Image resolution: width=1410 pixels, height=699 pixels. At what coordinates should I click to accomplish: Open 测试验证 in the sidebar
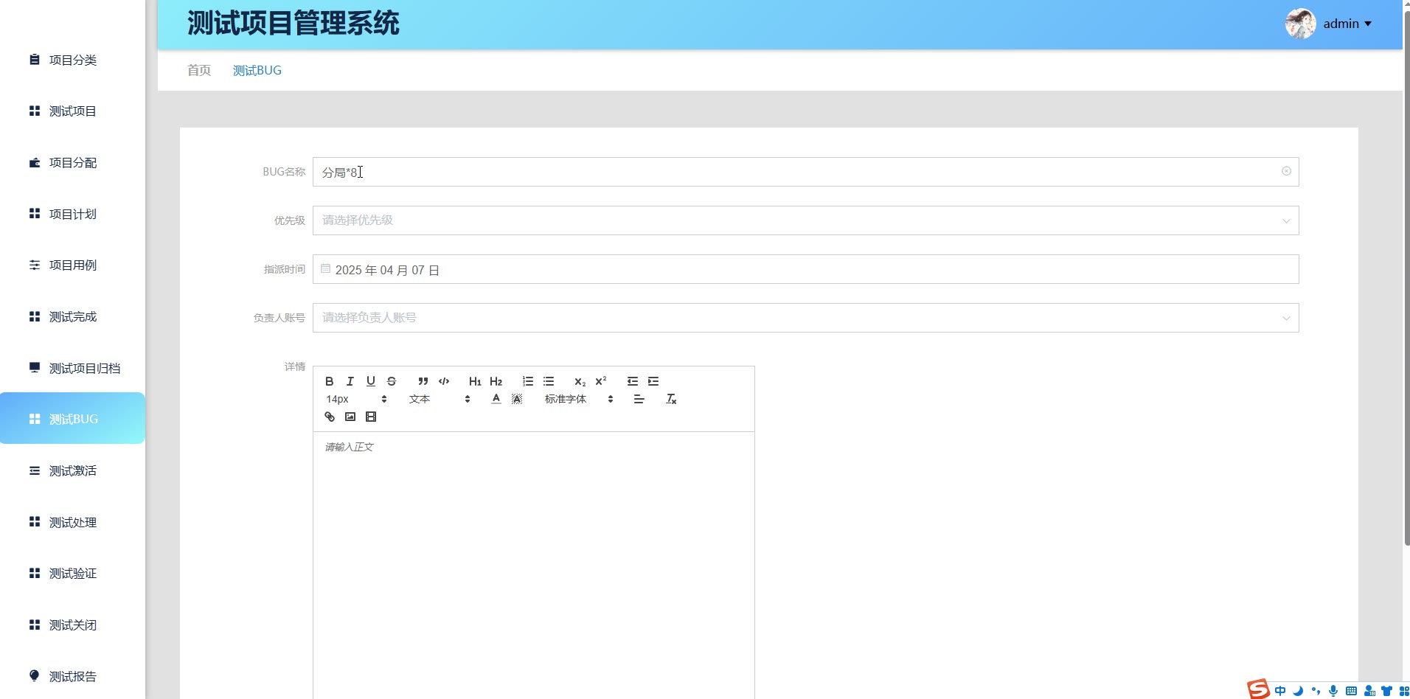point(72,574)
